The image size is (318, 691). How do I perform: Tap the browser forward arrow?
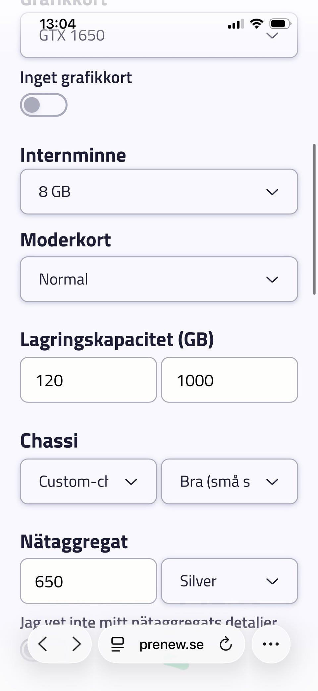(76, 644)
